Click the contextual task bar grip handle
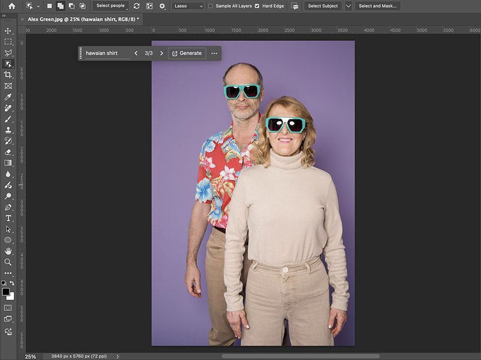481x360 pixels. click(81, 53)
